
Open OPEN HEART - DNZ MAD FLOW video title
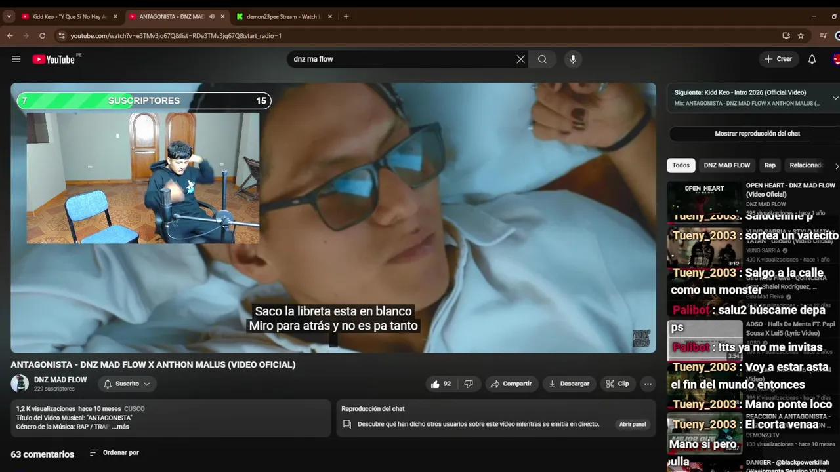coord(791,189)
